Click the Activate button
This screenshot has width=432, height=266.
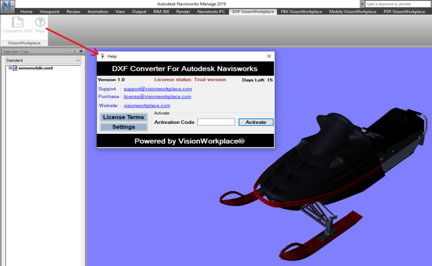256,122
